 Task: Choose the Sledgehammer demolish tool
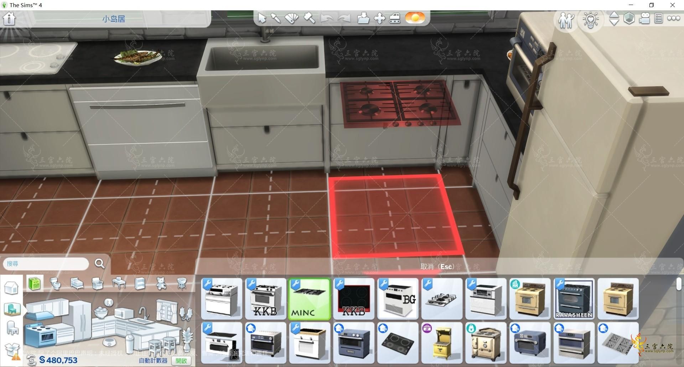(x=309, y=18)
